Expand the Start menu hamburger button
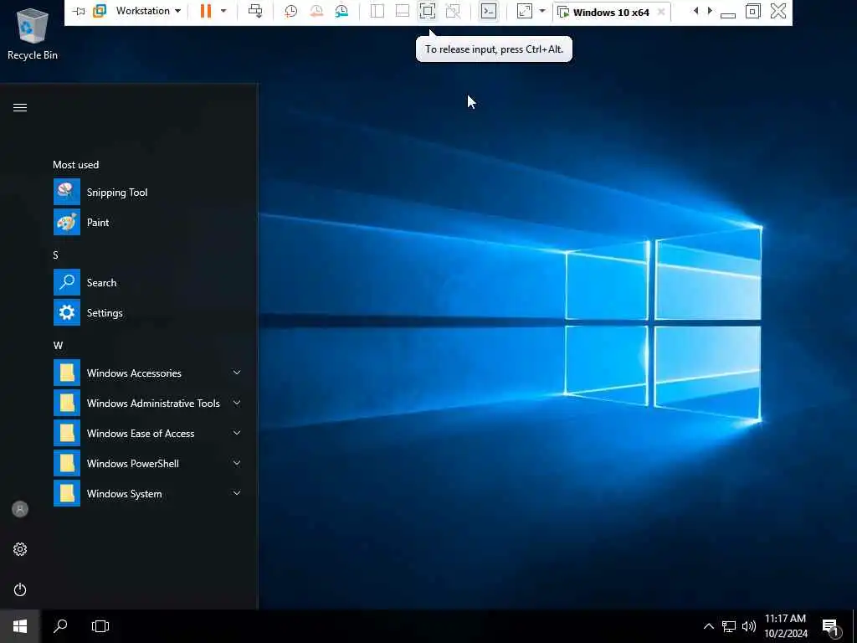Image resolution: width=857 pixels, height=643 pixels. click(20, 107)
